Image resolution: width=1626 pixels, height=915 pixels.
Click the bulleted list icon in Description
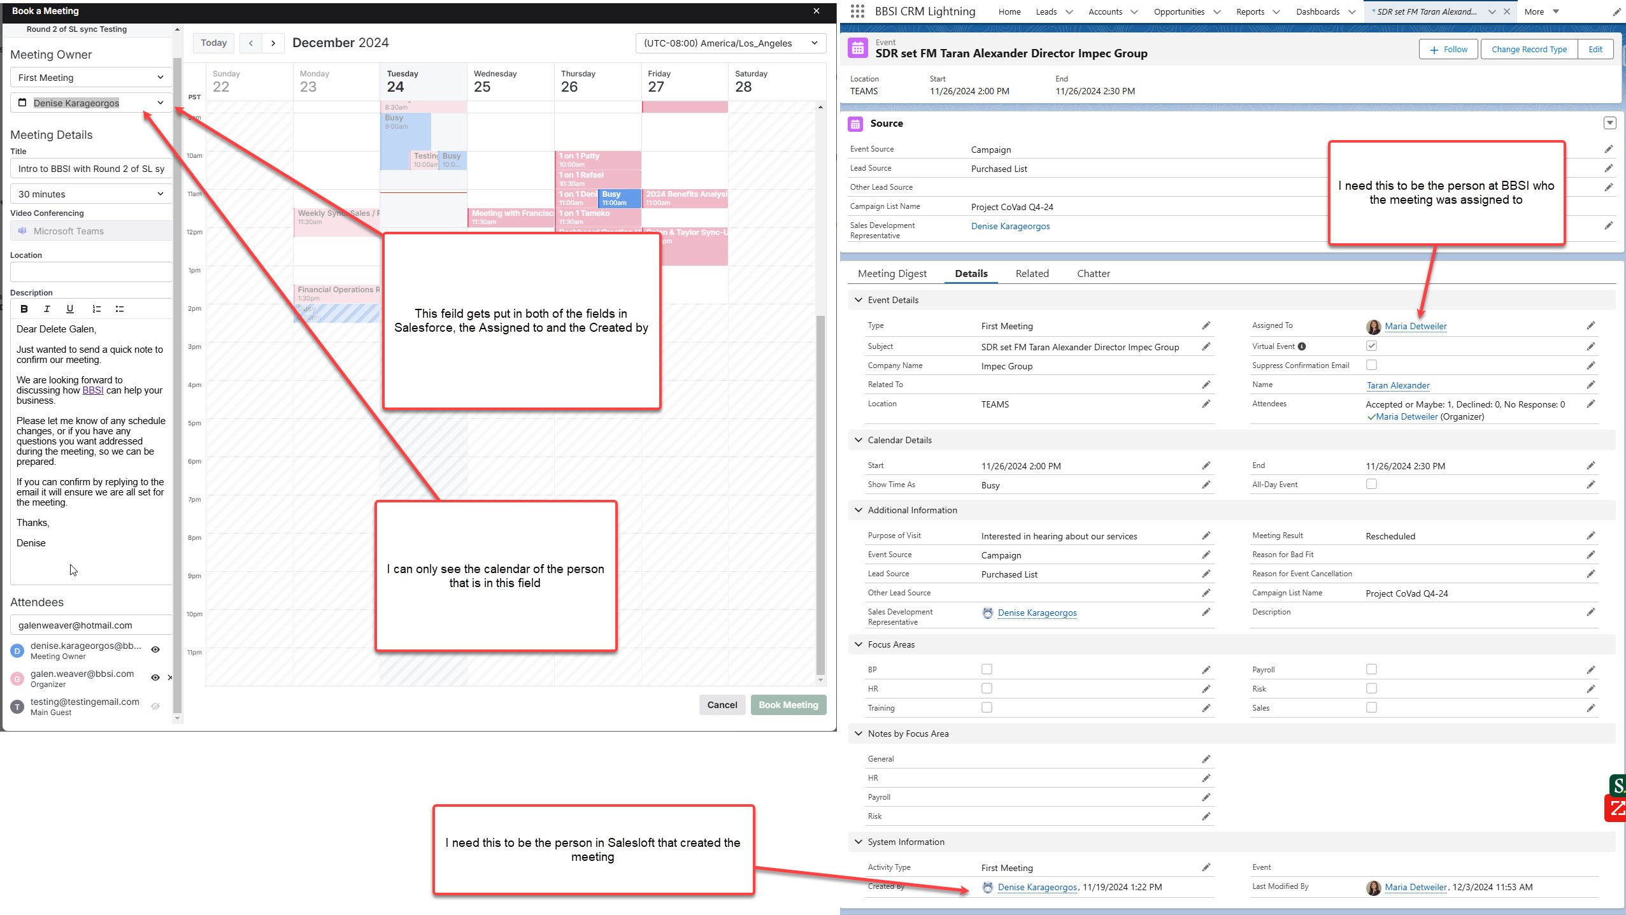pyautogui.click(x=119, y=309)
